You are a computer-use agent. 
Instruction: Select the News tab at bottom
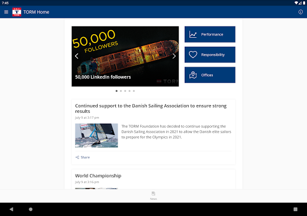coord(153,196)
